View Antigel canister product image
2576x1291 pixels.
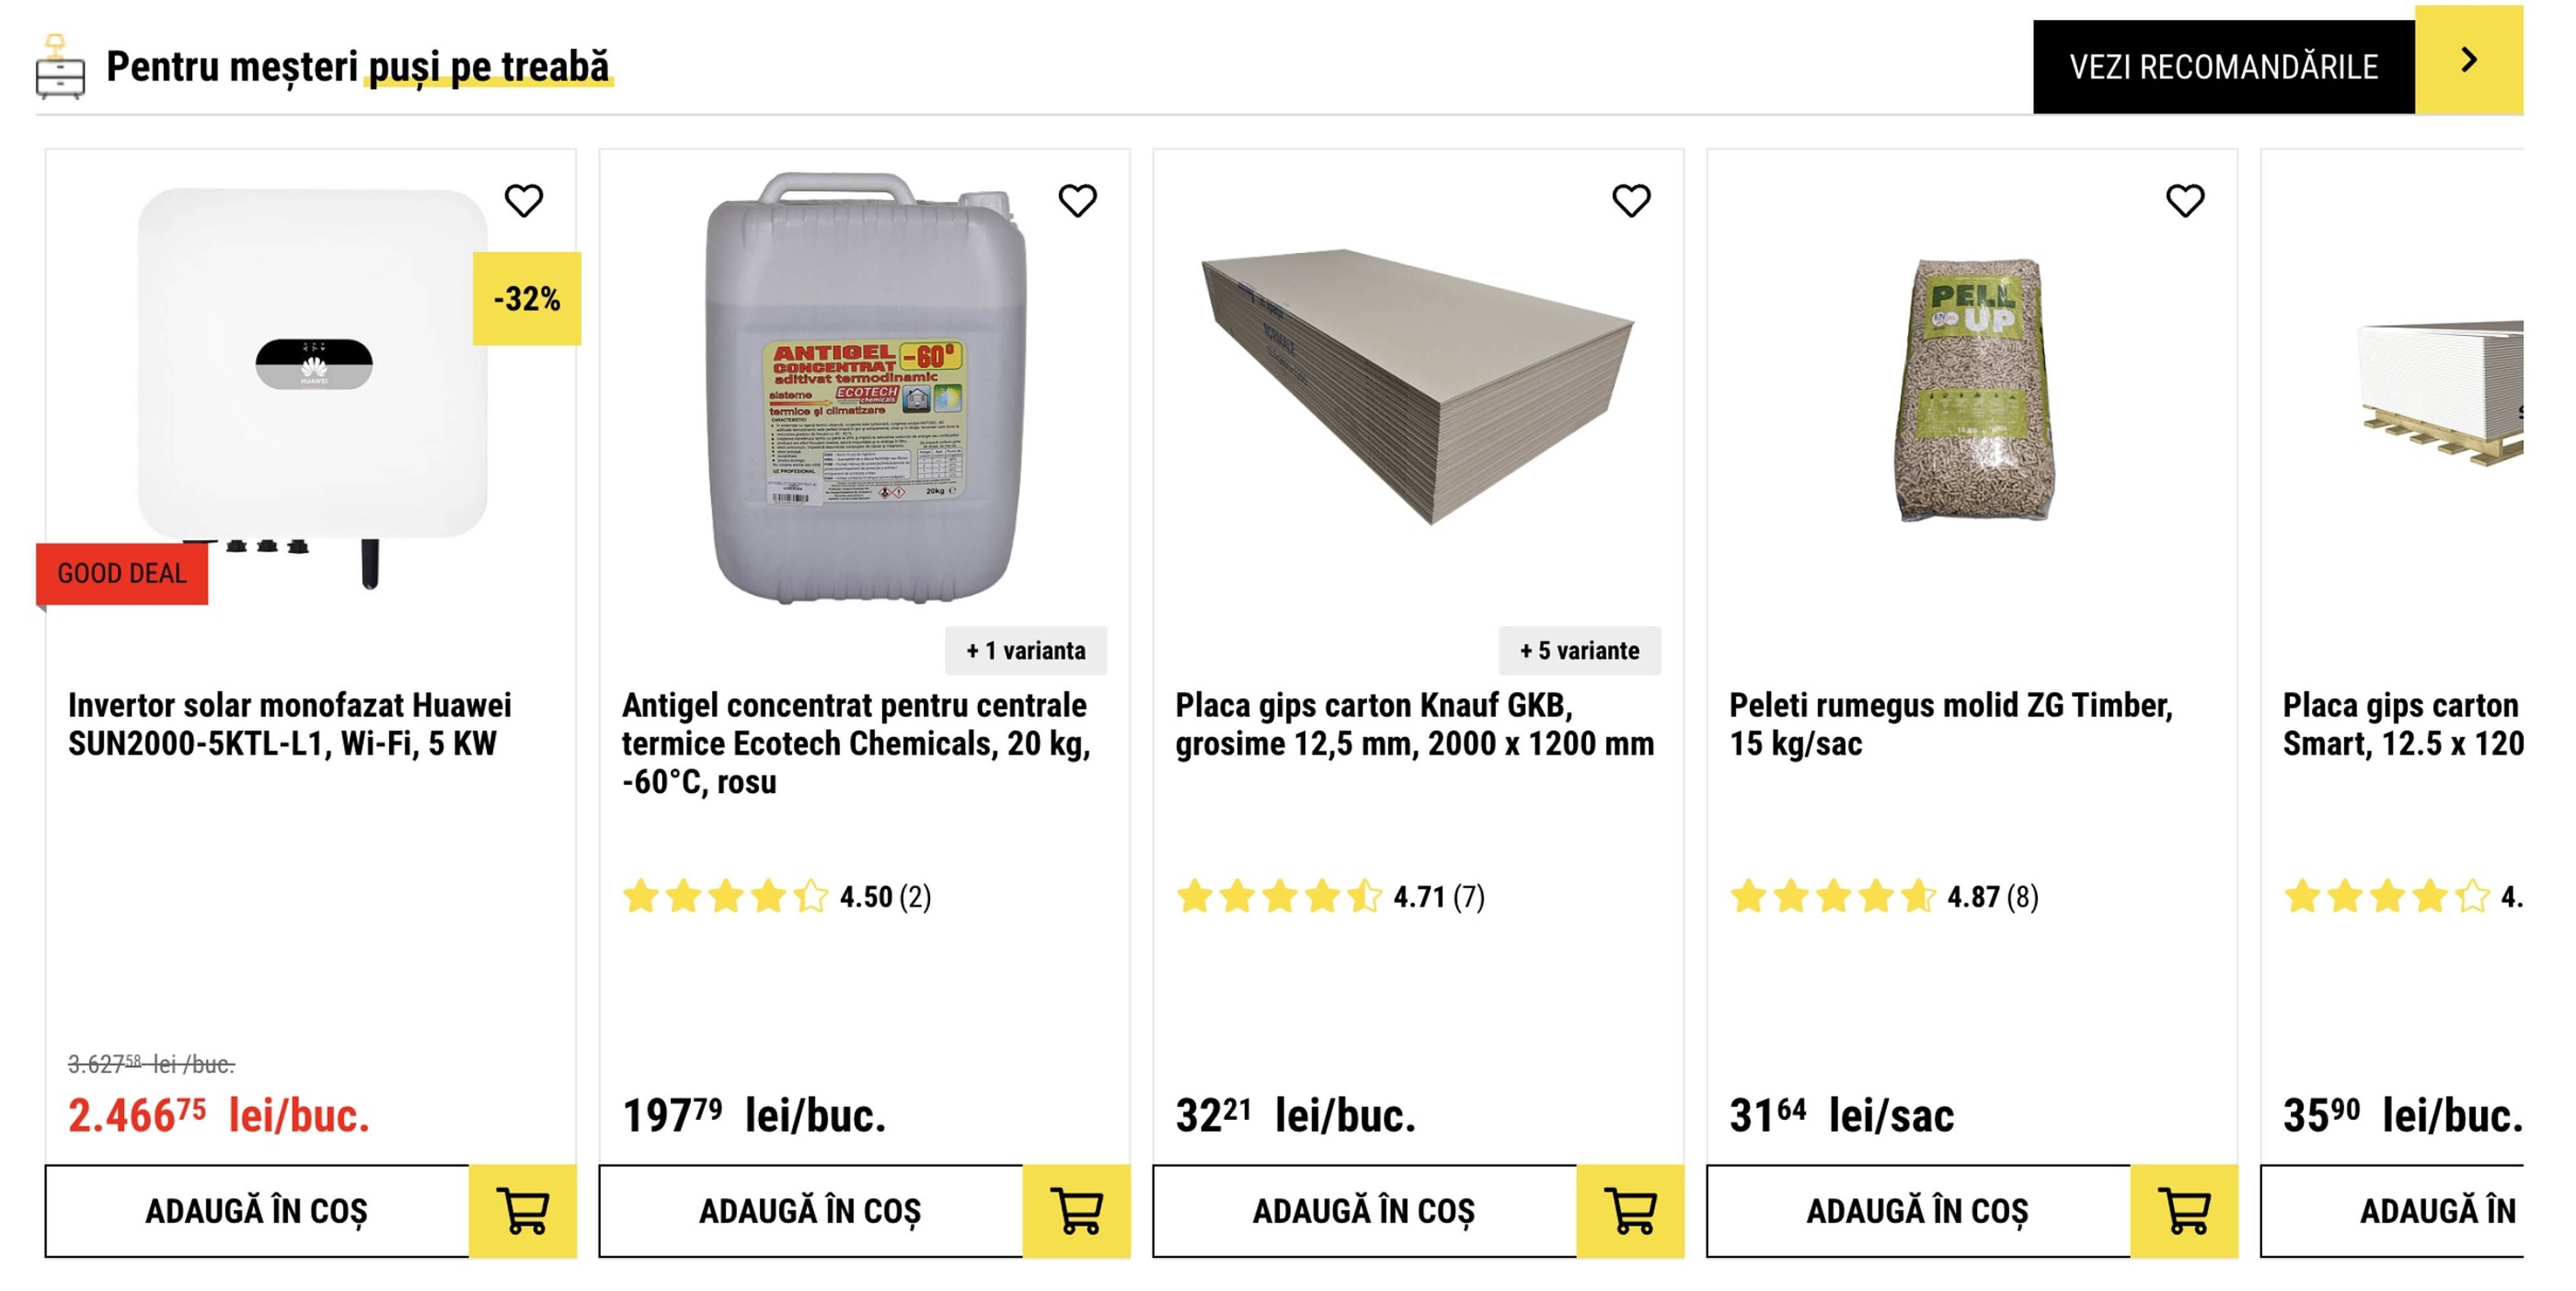point(865,389)
